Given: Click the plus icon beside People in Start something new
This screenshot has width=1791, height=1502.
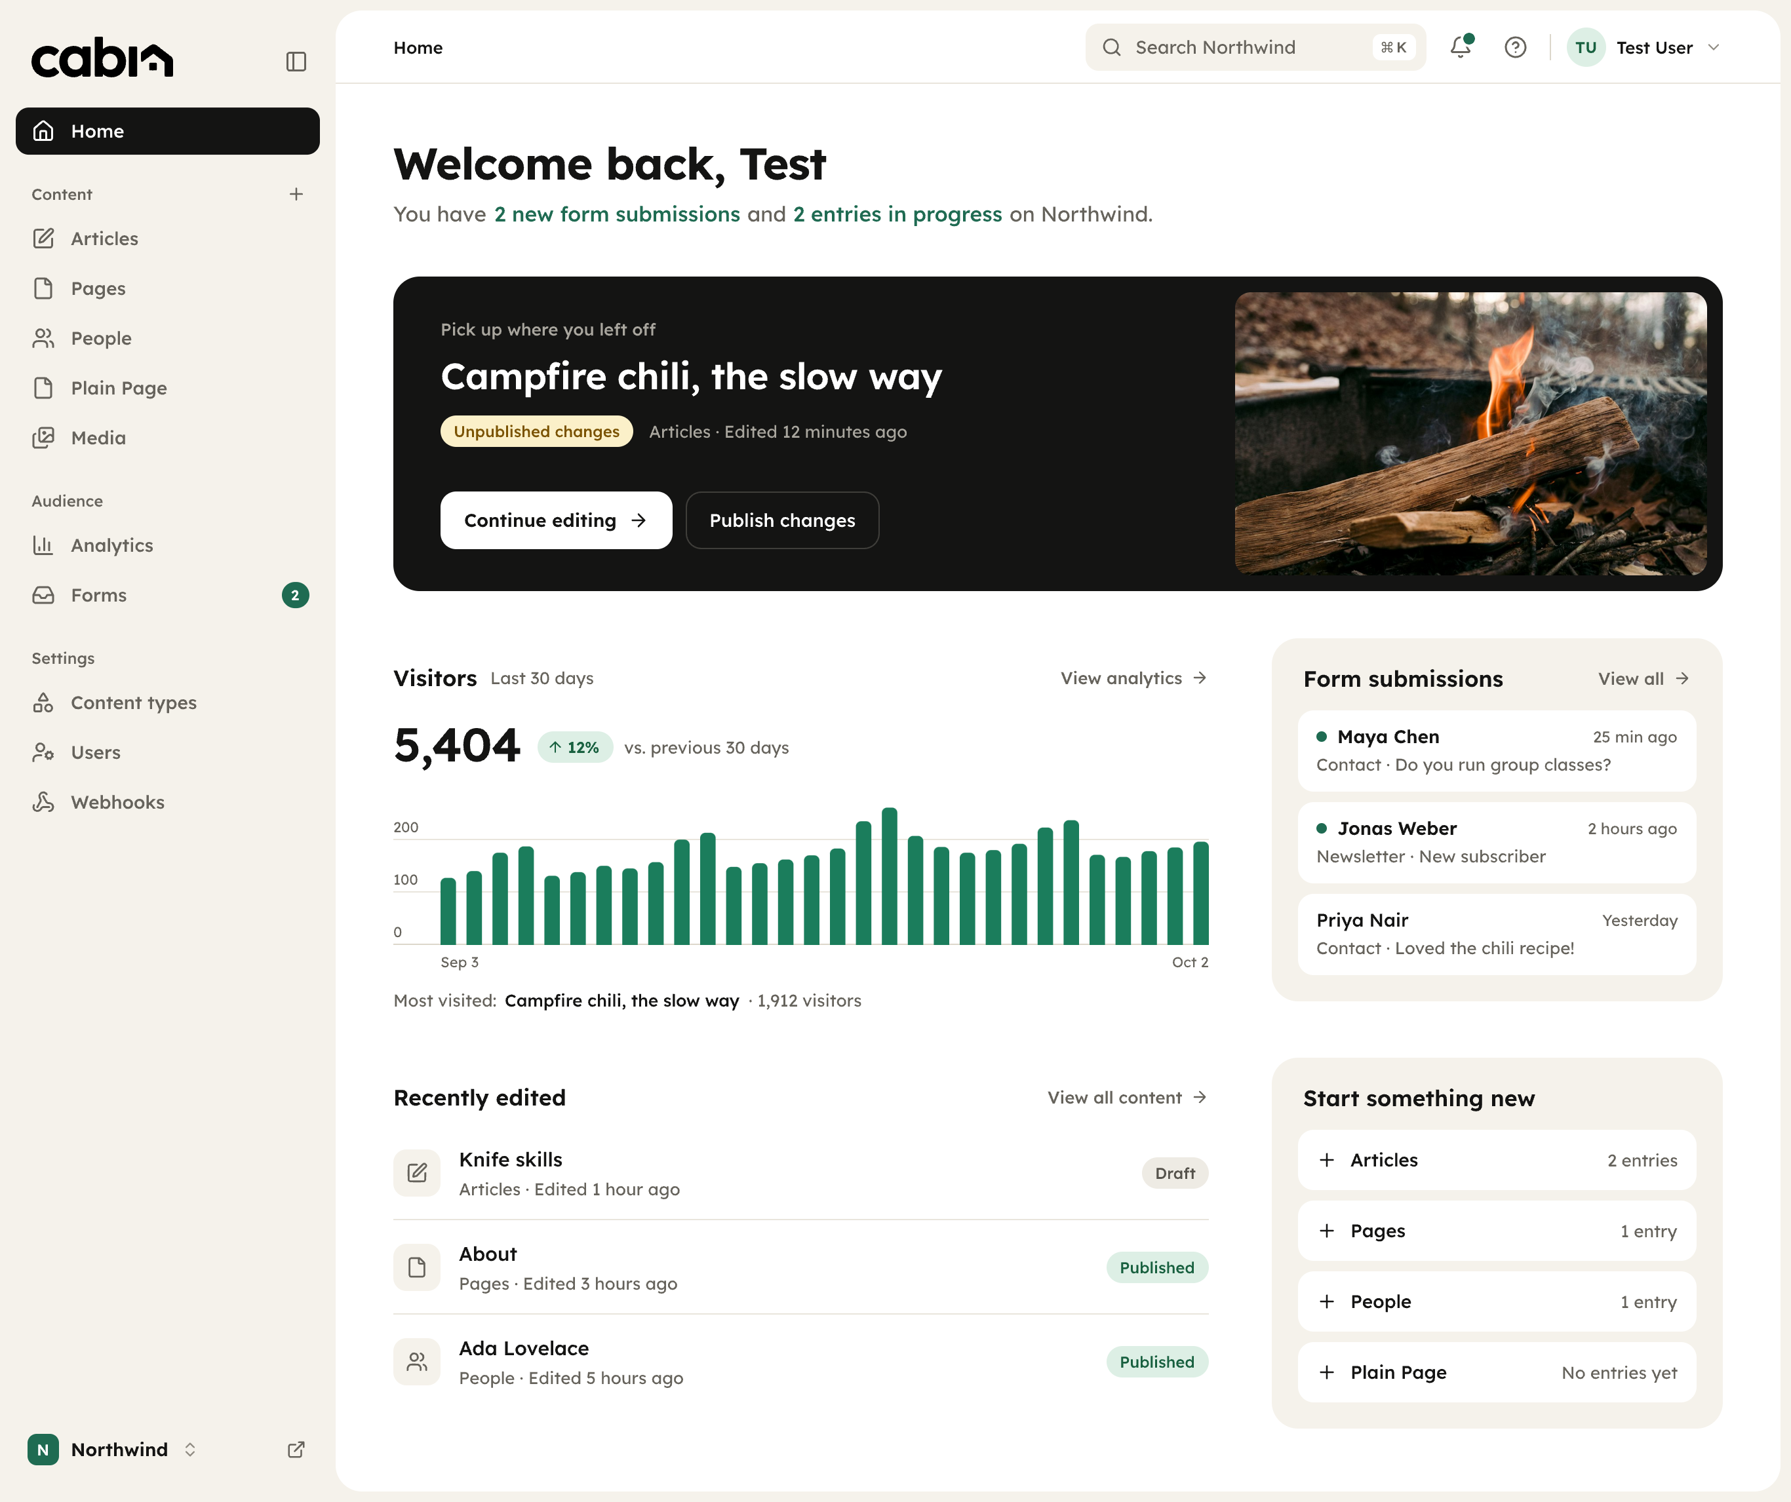Looking at the screenshot, I should (1327, 1301).
